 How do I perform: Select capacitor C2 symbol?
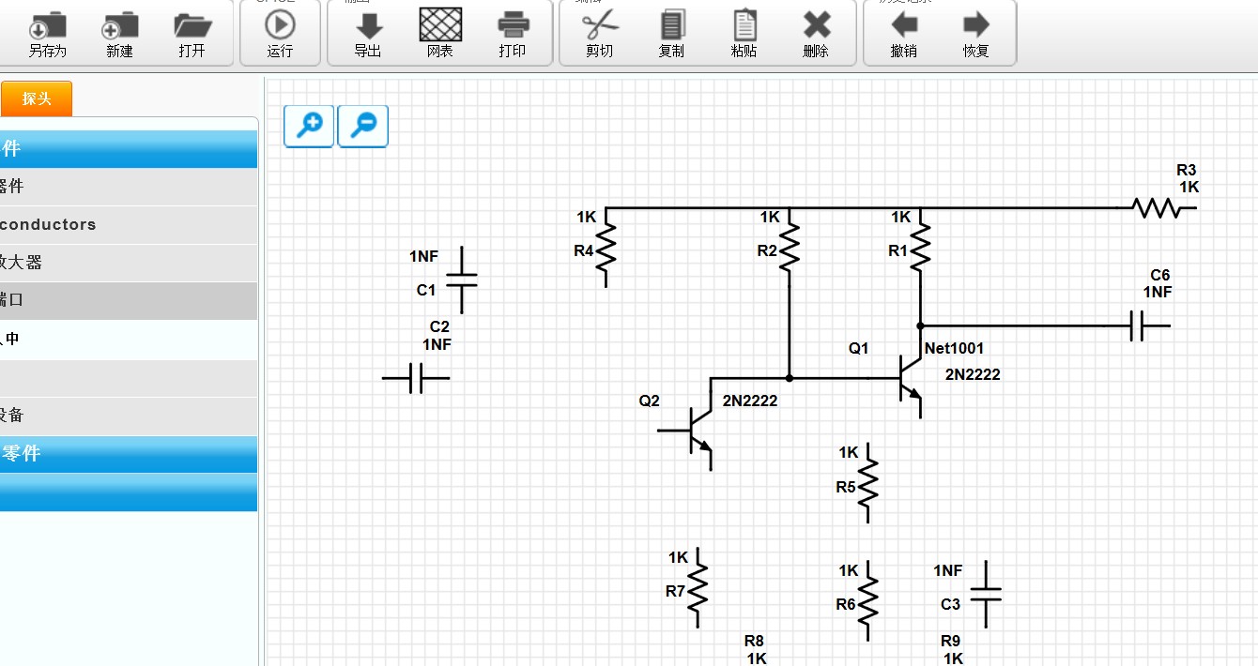coord(416,378)
